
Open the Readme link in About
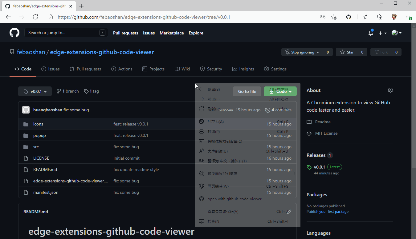point(319,122)
